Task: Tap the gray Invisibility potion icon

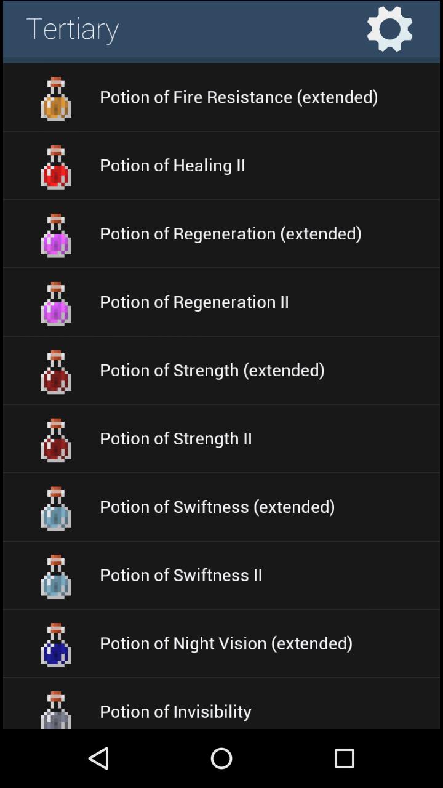Action: pyautogui.click(x=56, y=710)
